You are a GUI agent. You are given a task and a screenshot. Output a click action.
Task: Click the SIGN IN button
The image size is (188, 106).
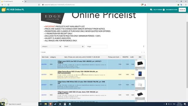(182, 10)
